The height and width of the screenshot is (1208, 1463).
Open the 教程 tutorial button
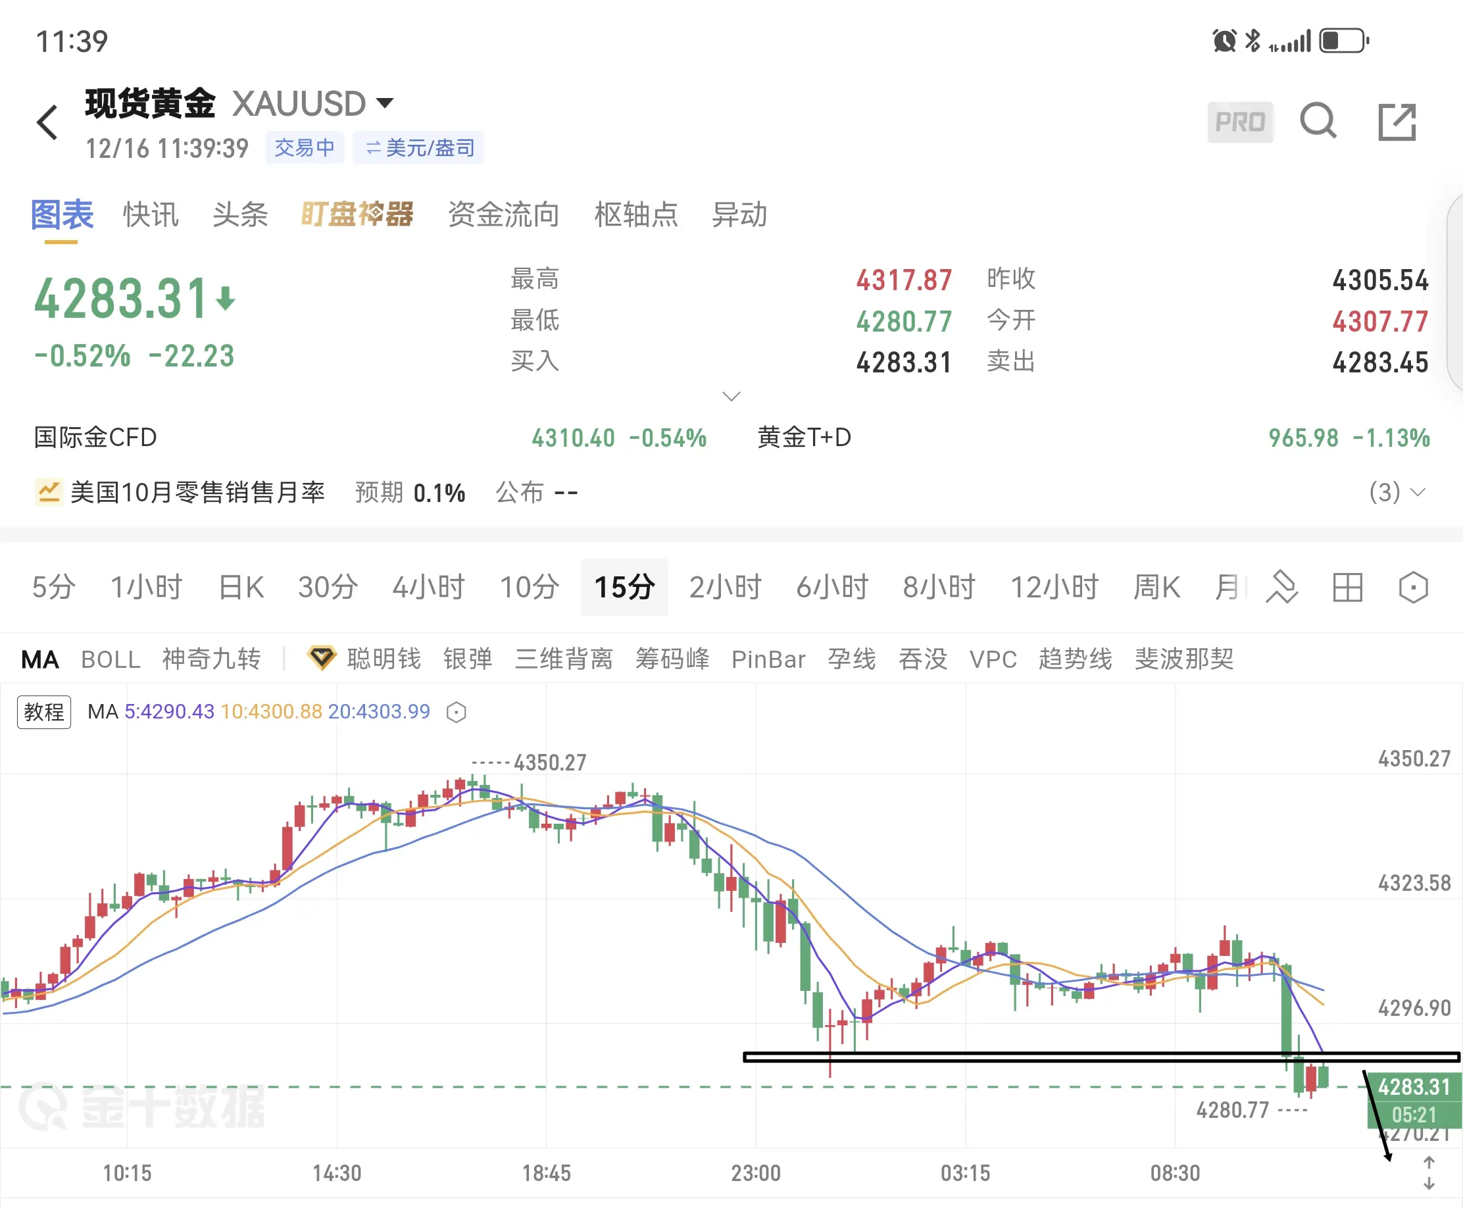(x=44, y=712)
